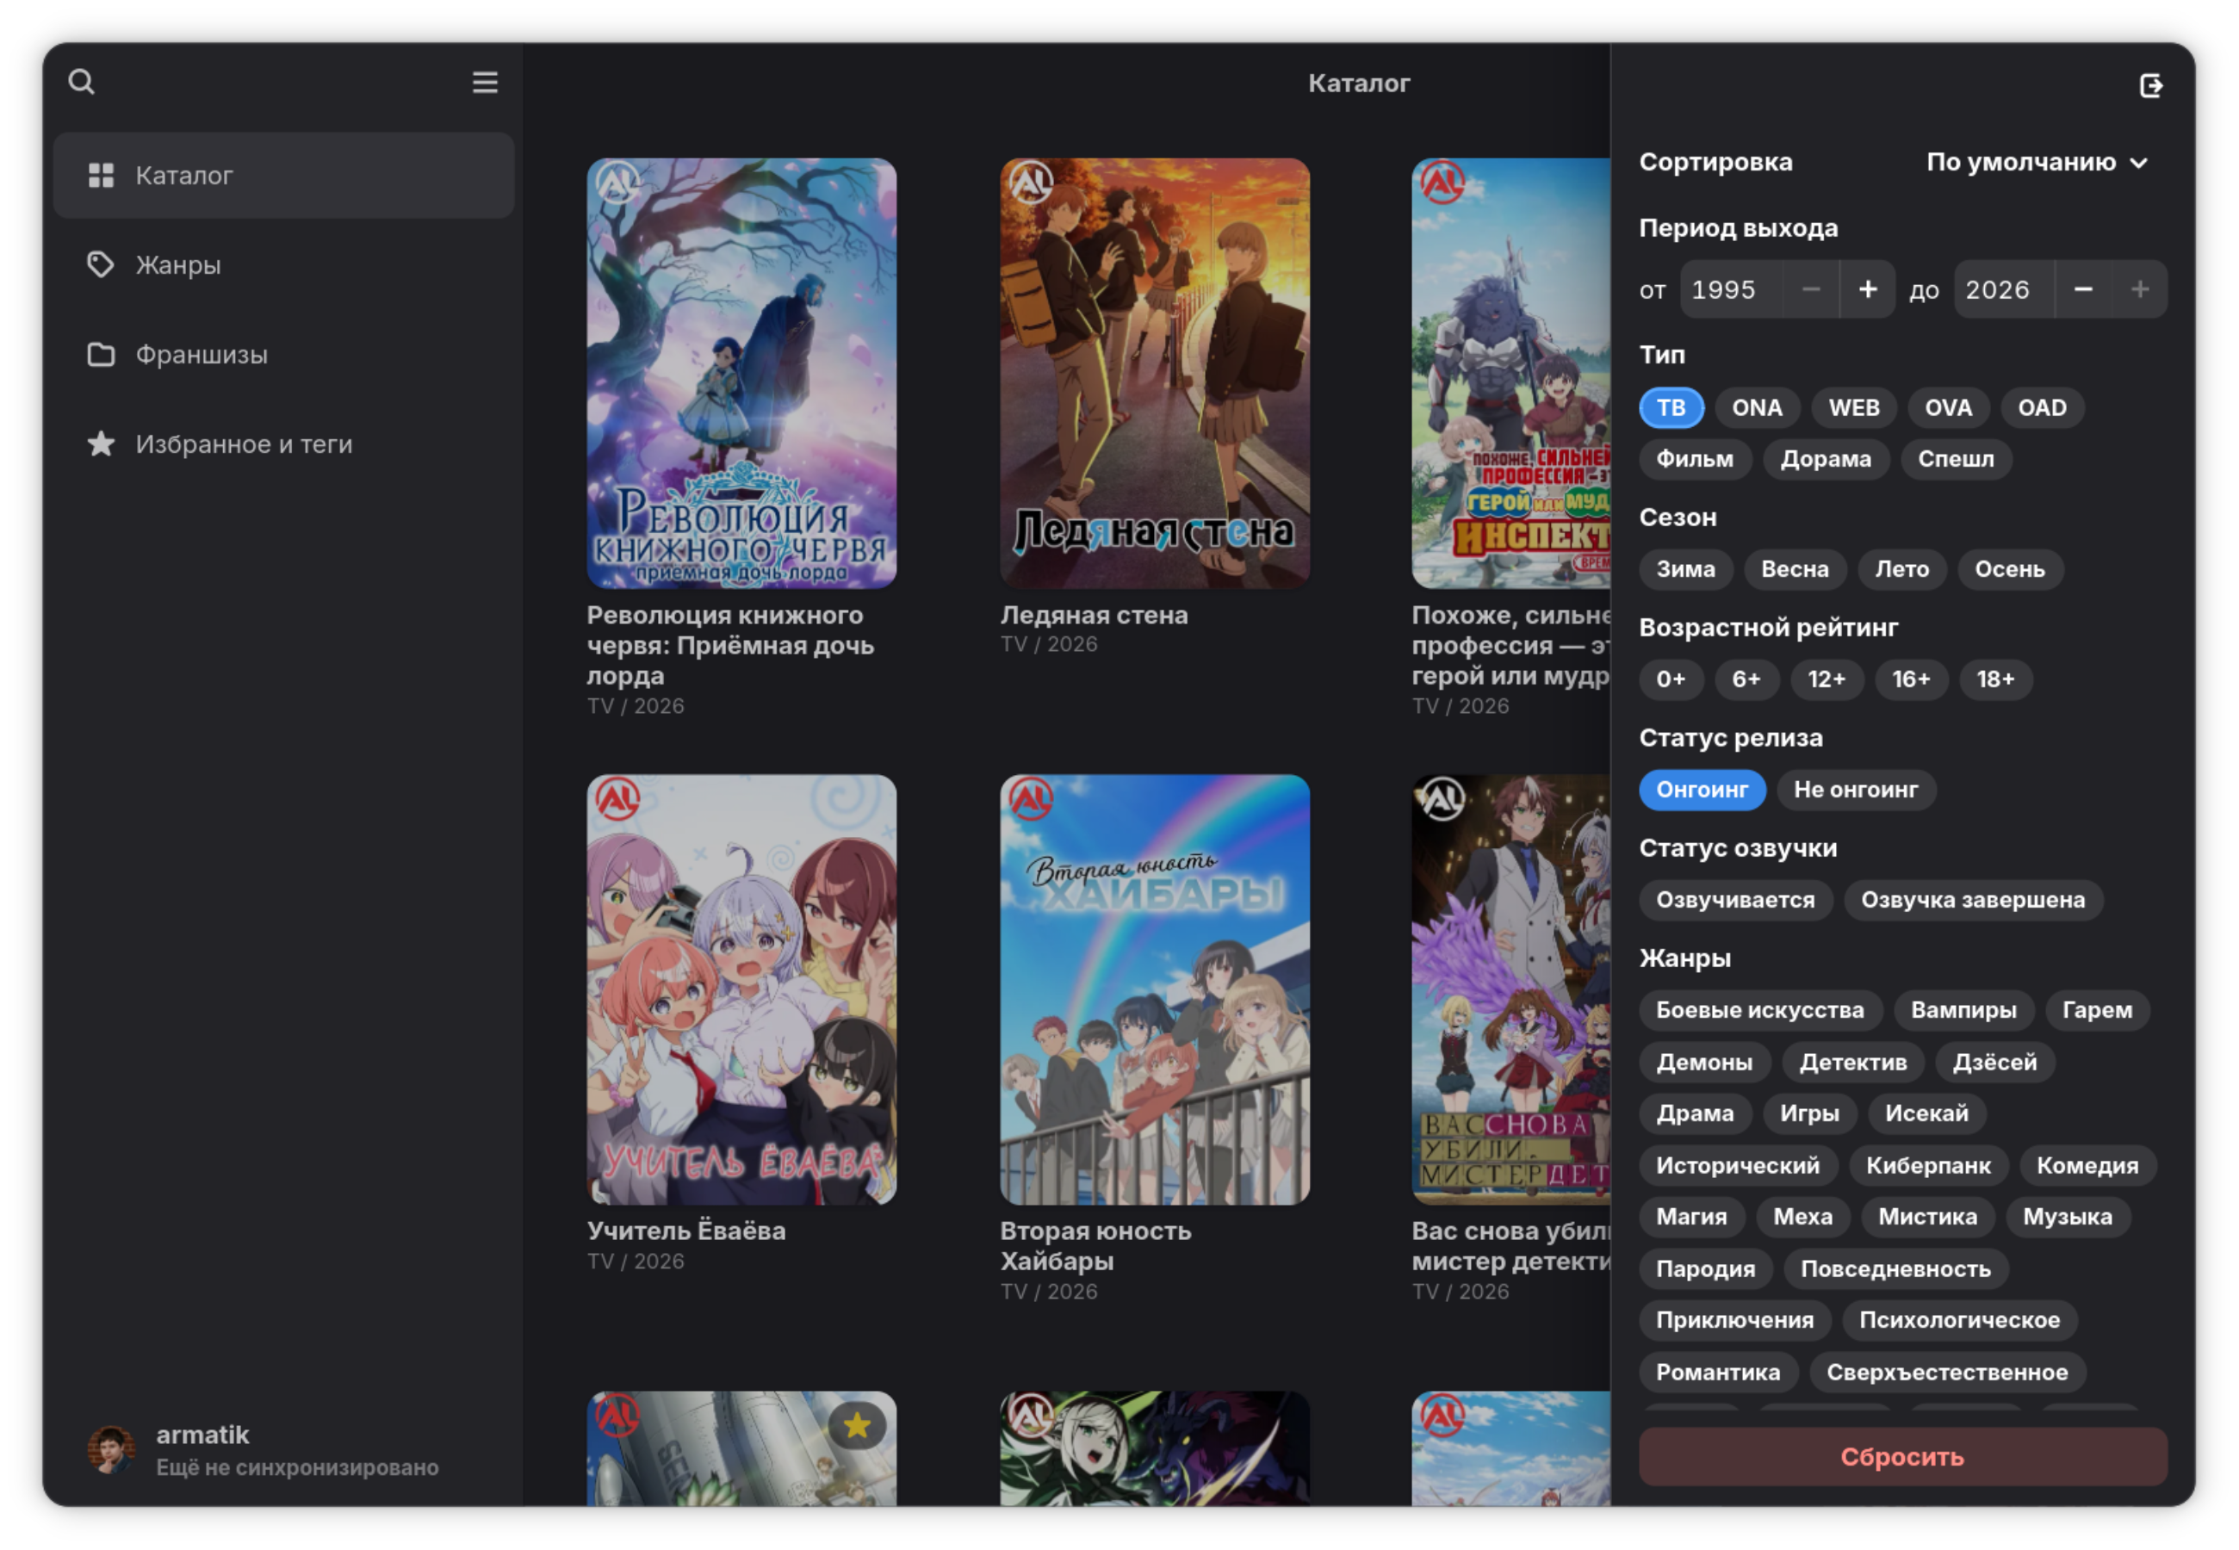This screenshot has width=2239, height=1550.
Task: Click the 'от' year field showing 1995
Action: click(x=1732, y=289)
